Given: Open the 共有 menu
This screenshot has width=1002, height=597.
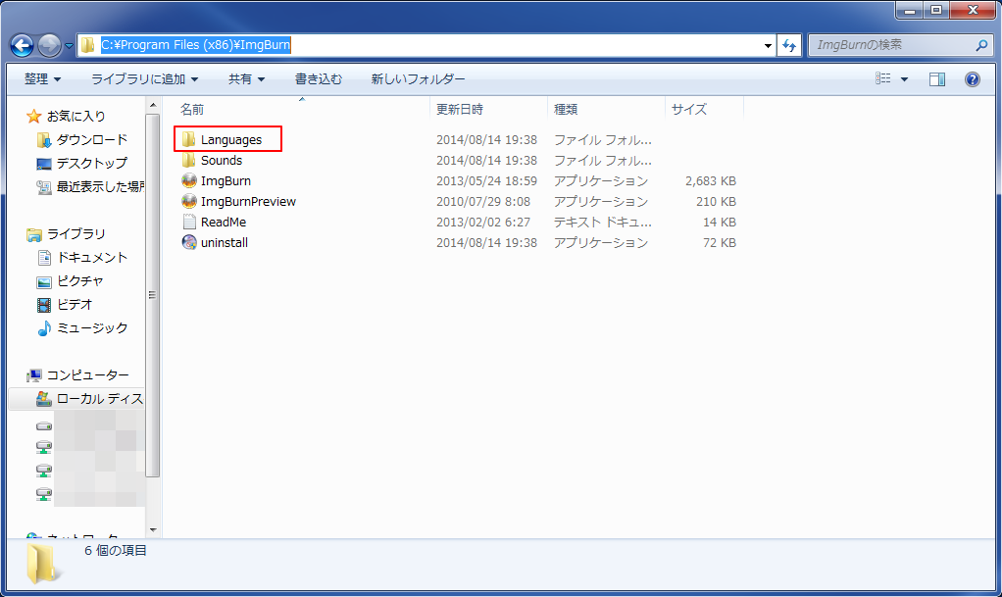Looking at the screenshot, I should 247,78.
